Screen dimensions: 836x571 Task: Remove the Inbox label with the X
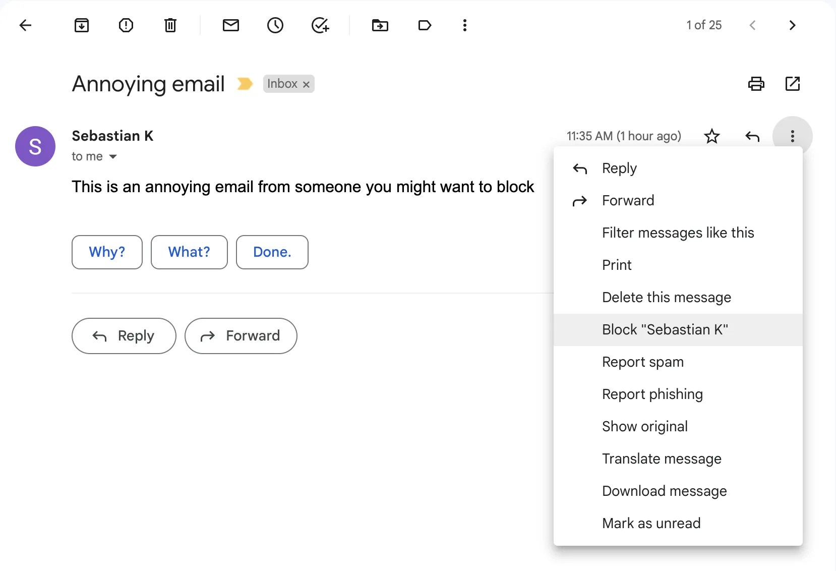[x=306, y=84]
